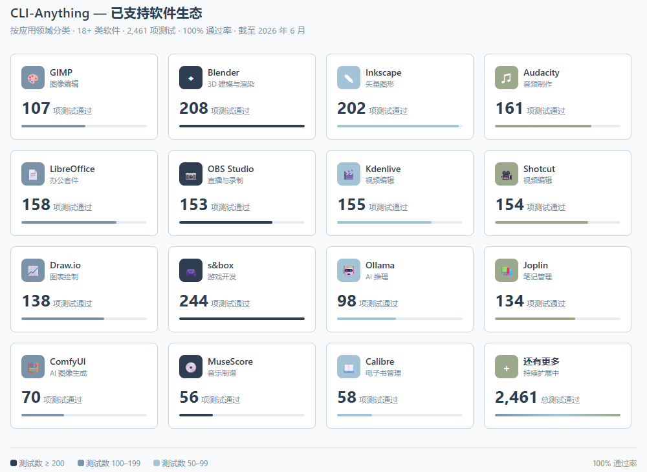Click the Draw.io chart icon
The height and width of the screenshot is (472, 647).
33,270
